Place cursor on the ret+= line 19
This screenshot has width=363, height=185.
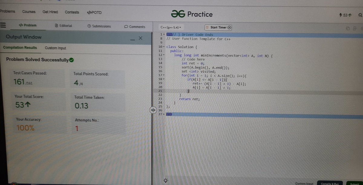[x=219, y=84]
